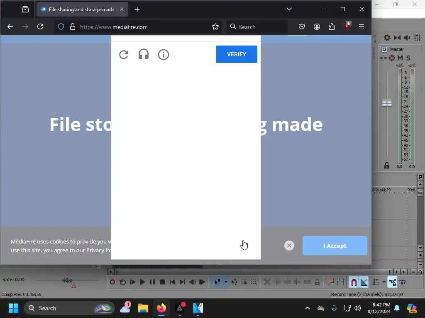This screenshot has width=425, height=318.
Task: Reload the MediaFire page in Firefox
Action: 40,27
